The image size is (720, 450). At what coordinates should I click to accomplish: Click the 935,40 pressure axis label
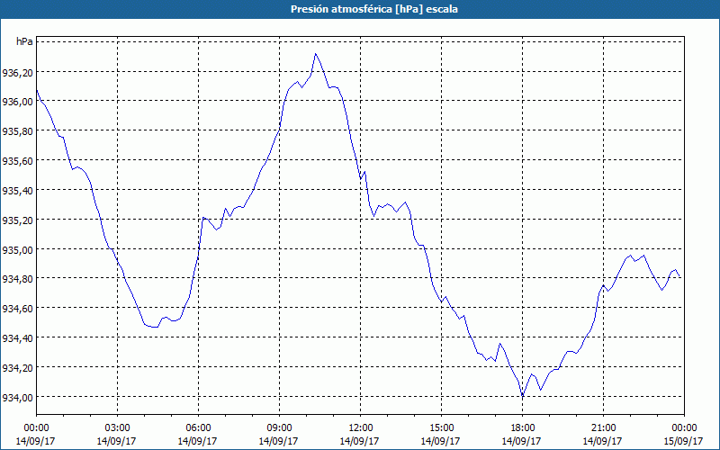click(x=17, y=190)
